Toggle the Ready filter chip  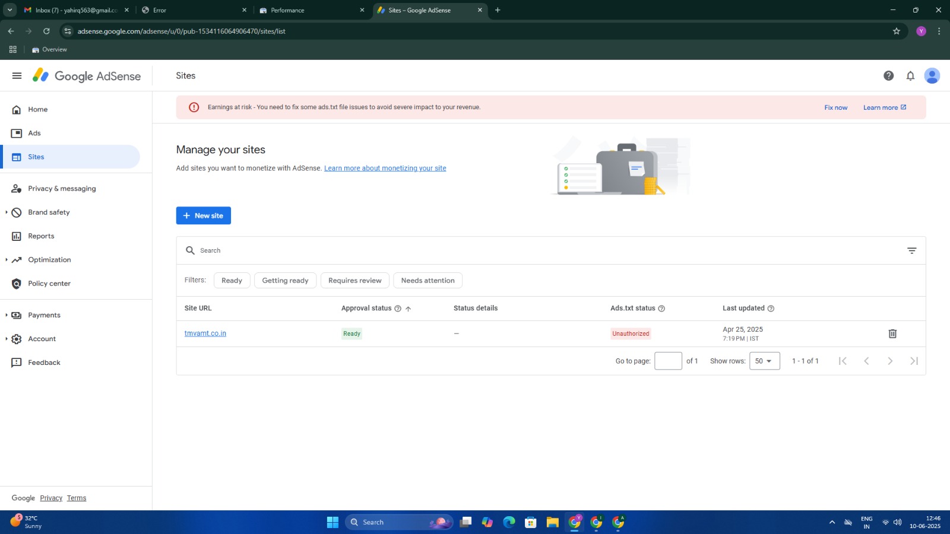(232, 280)
